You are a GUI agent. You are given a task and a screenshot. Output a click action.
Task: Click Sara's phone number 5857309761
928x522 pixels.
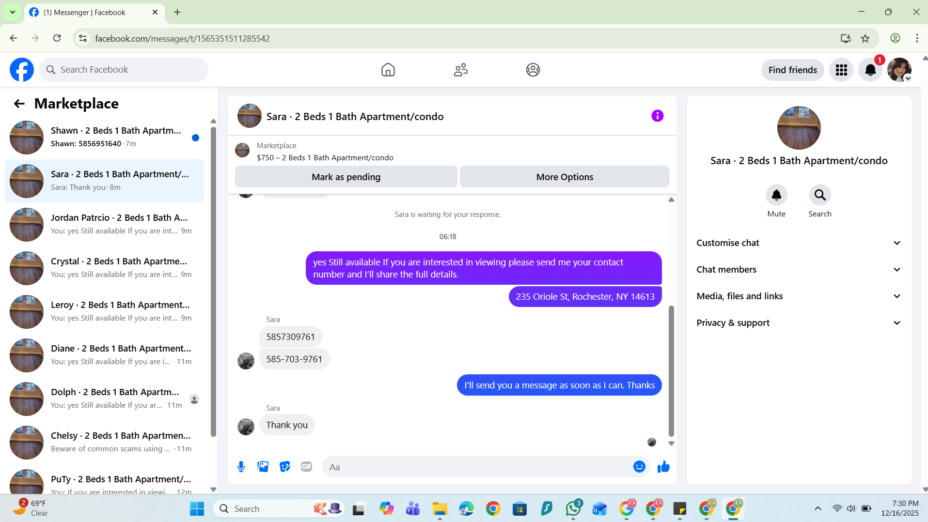tap(291, 337)
